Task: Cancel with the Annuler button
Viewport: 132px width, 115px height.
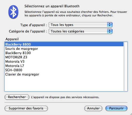Action: click(x=93, y=108)
